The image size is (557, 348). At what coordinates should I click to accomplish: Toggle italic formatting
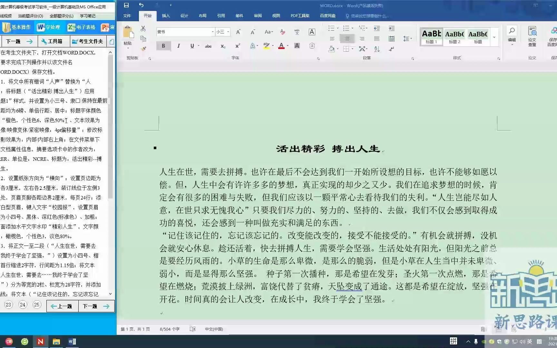179,46
